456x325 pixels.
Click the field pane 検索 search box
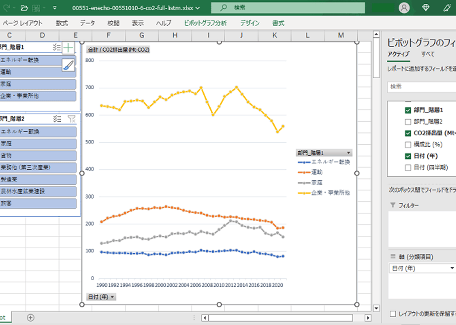tap(421, 87)
